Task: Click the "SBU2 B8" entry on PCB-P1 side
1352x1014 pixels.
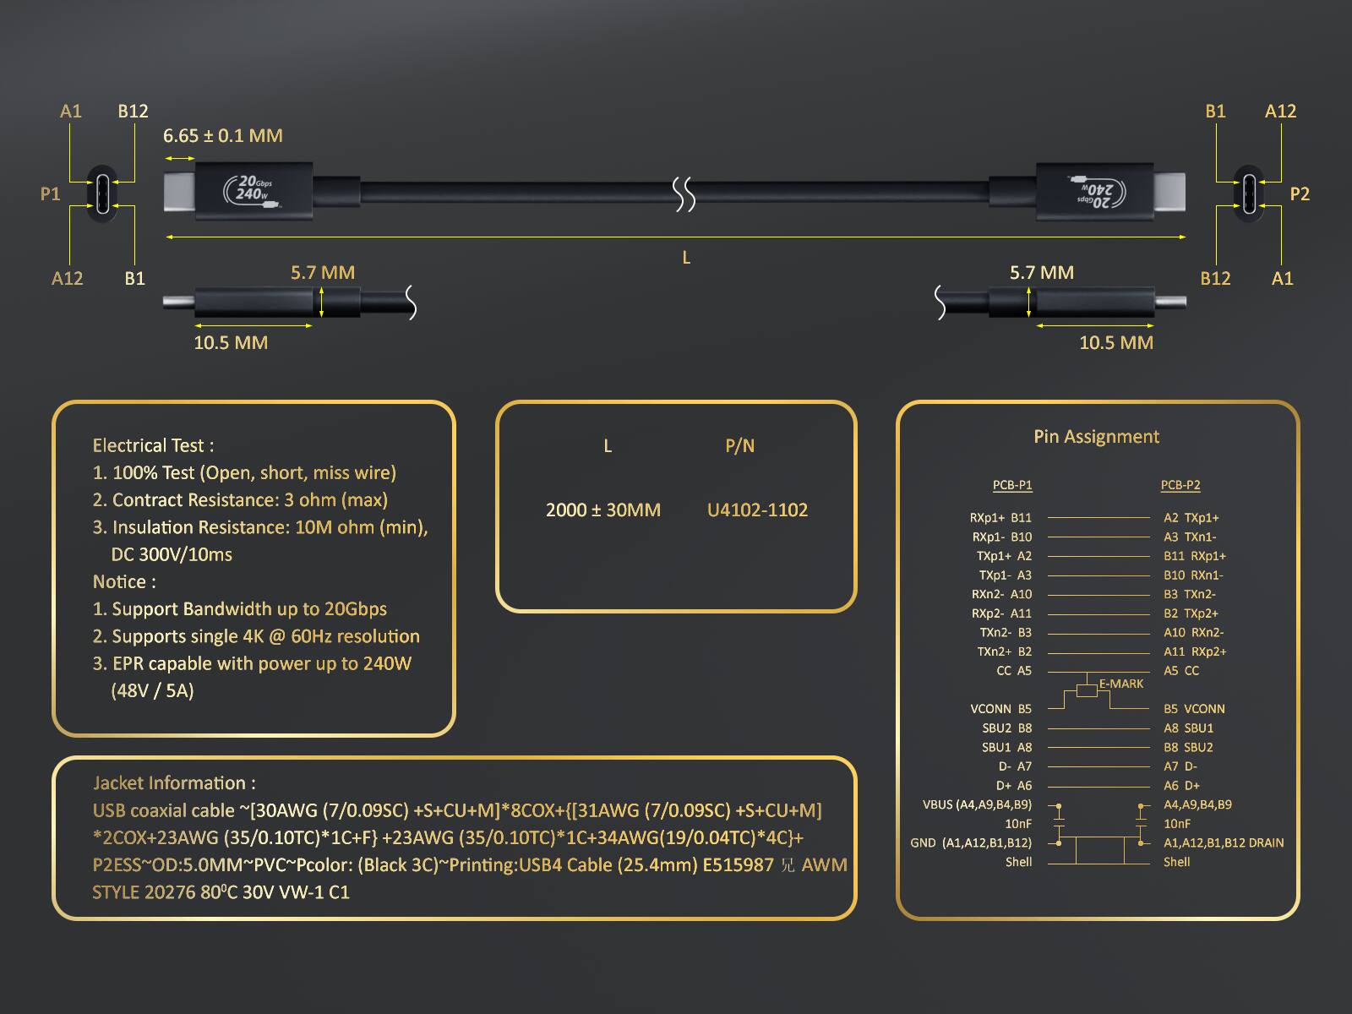Action: [1007, 728]
